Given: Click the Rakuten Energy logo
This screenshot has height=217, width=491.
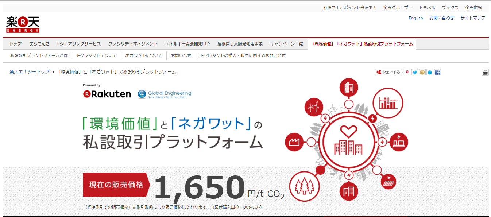Looking at the screenshot, I should [23, 25].
